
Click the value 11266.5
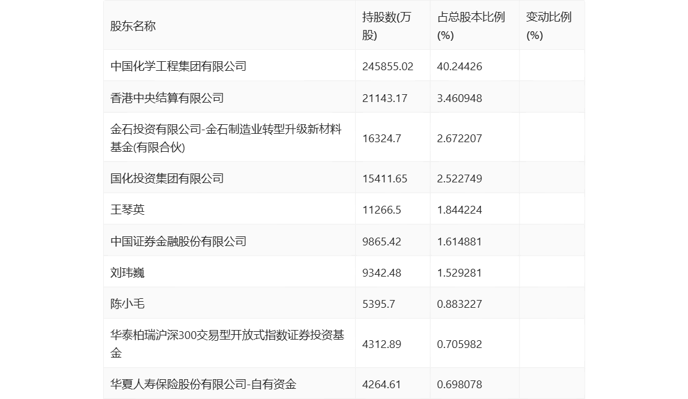pos(381,210)
